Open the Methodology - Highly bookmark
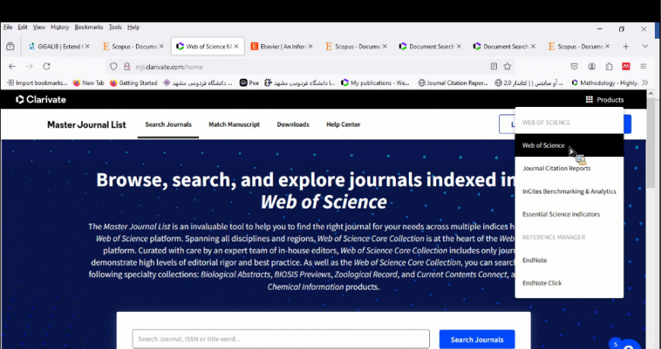Screen dimensions: 661x349 [605, 83]
